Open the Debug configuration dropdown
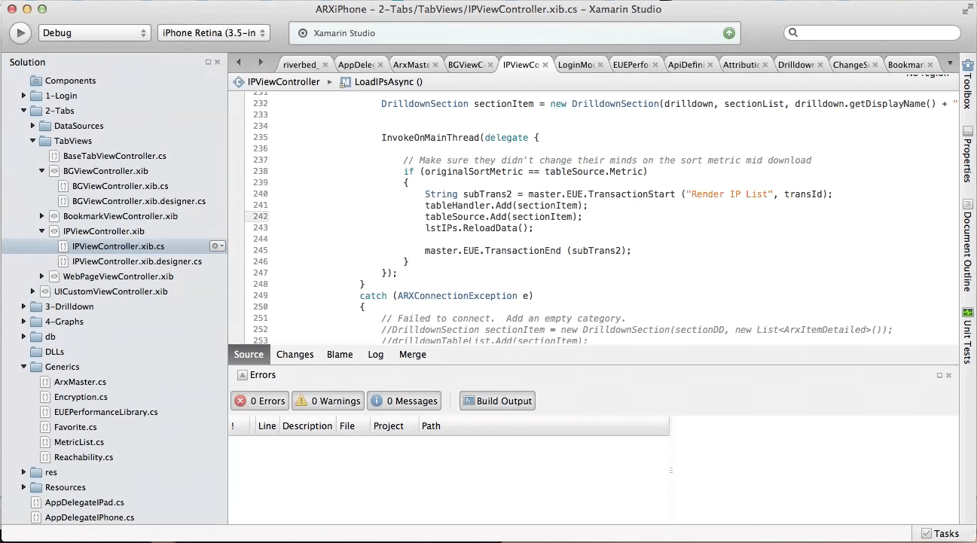 95,33
